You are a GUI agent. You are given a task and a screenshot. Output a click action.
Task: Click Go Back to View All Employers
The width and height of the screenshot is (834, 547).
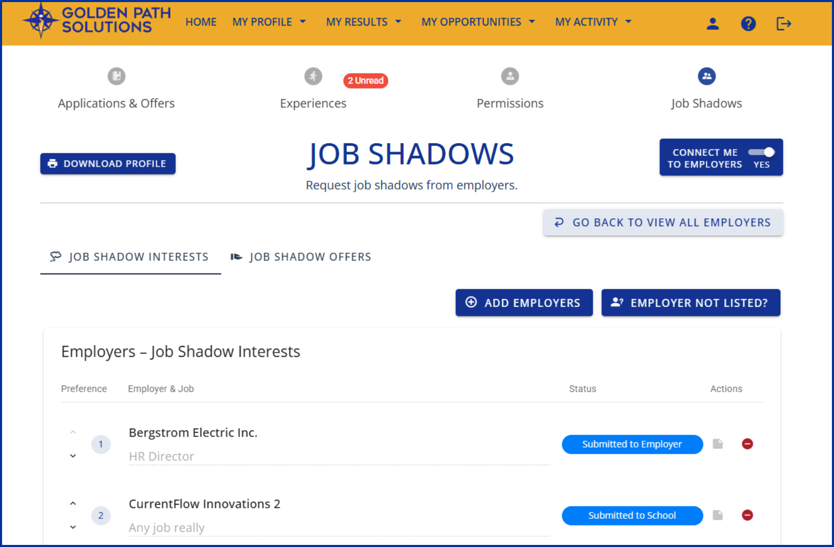coord(663,222)
